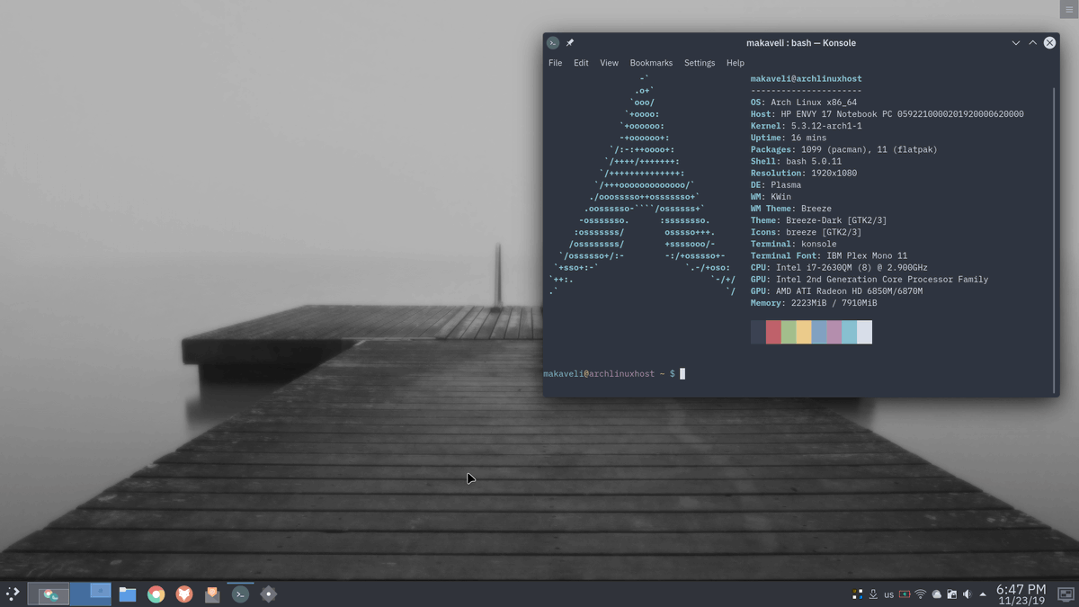This screenshot has width=1079, height=607.
Task: Open Konsole Help menu
Action: [735, 63]
